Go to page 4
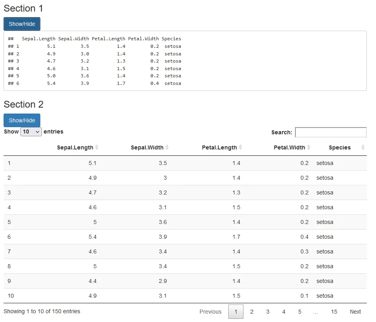Image resolution: width=376 pixels, height=322 pixels. (x=284, y=312)
